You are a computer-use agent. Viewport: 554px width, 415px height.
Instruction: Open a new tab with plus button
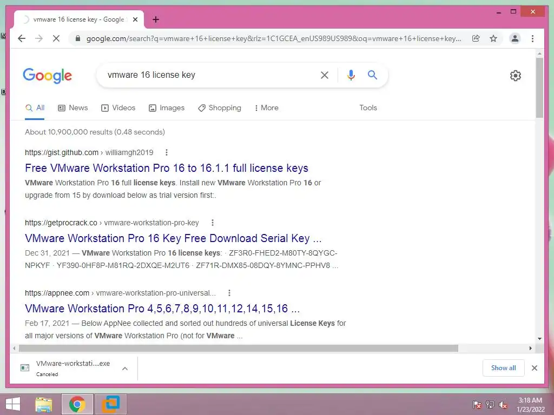pos(156,19)
